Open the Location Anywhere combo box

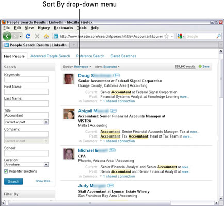click(26, 164)
